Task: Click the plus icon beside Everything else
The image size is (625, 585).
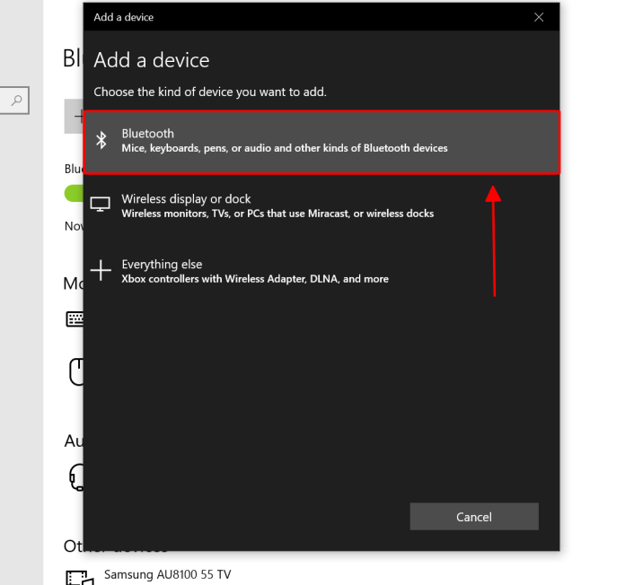Action: tap(101, 270)
